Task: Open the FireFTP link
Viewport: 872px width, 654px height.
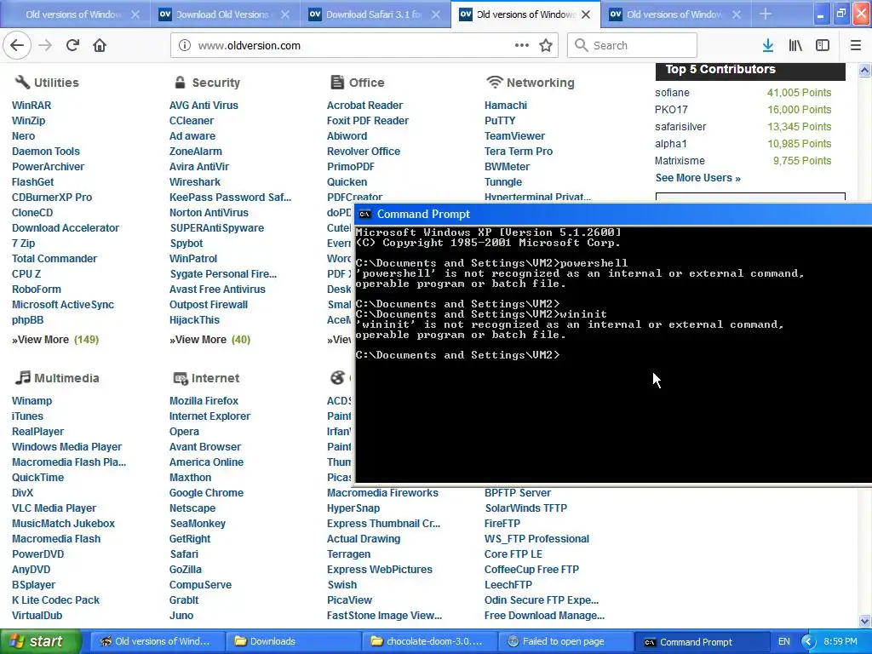Action: pyautogui.click(x=502, y=524)
